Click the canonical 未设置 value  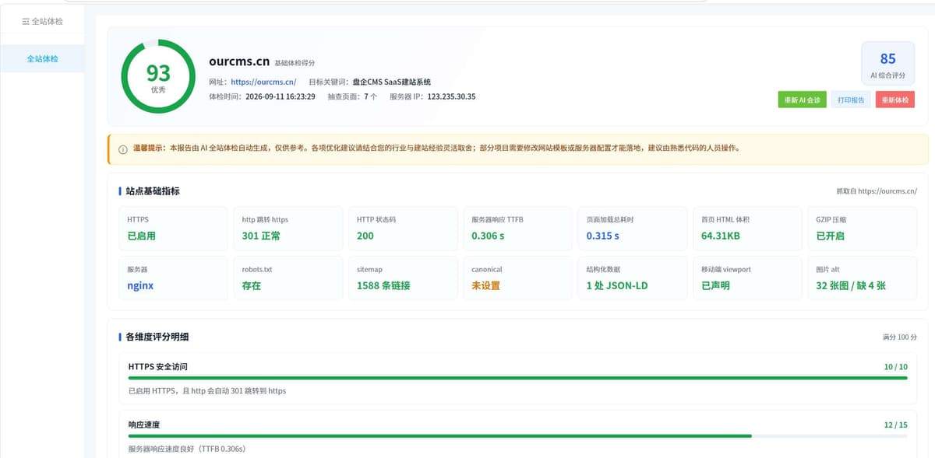click(485, 285)
